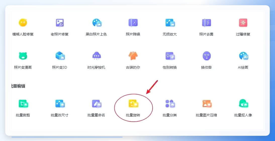Open the 照片变3D icon
This screenshot has width=275, height=141.
coord(60,56)
